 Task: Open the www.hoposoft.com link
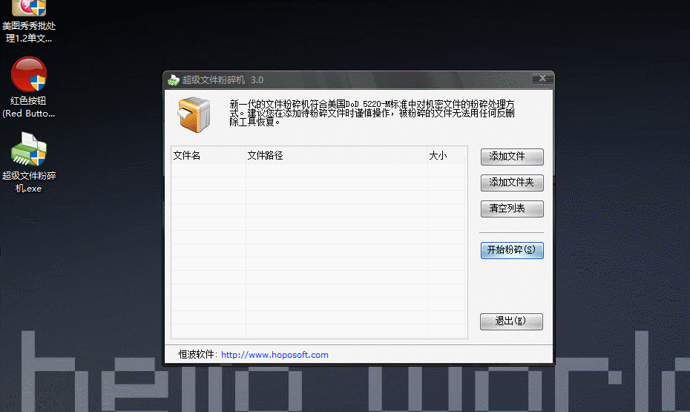pyautogui.click(x=275, y=355)
